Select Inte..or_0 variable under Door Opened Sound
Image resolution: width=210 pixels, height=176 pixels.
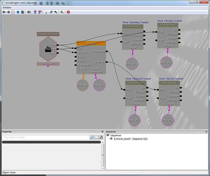pyautogui.click(x=134, y=120)
